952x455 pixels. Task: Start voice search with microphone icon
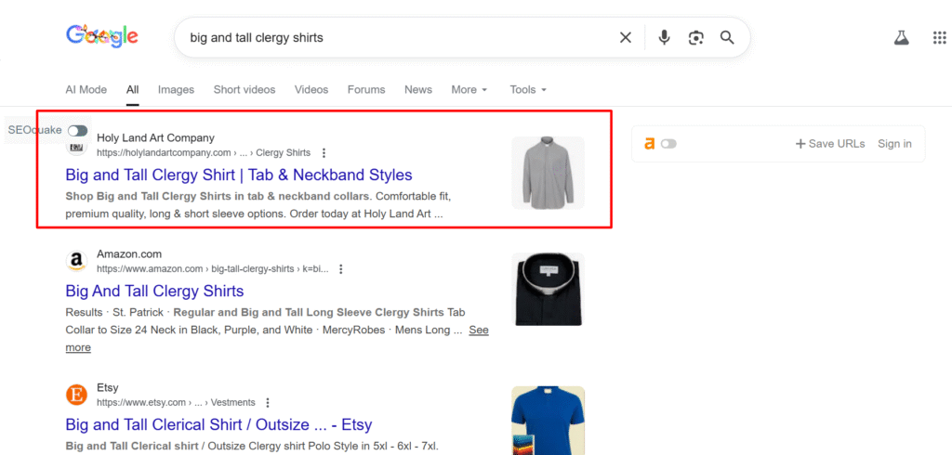(x=664, y=38)
